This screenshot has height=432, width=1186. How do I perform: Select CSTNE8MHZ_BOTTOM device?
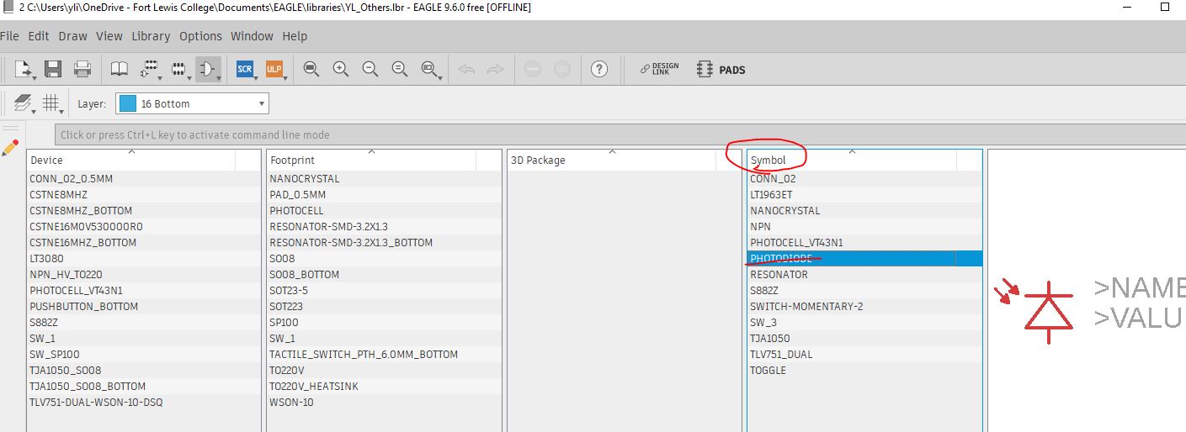pyautogui.click(x=143, y=211)
